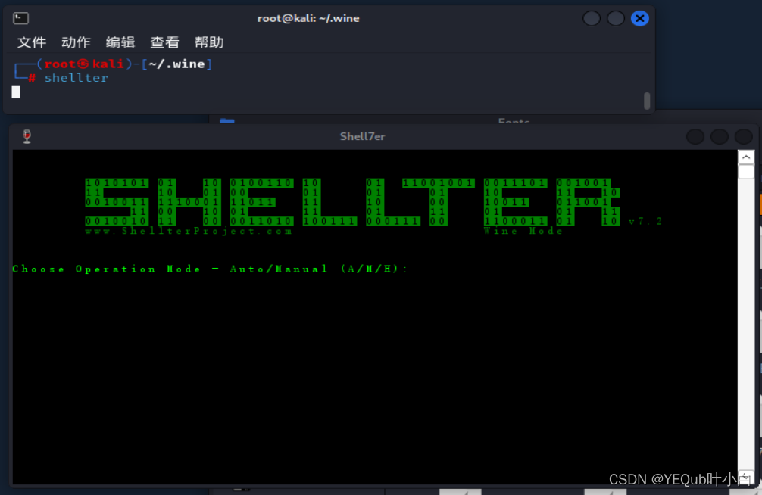Click the v7.2 version text
Image resolution: width=762 pixels, height=495 pixels.
pyautogui.click(x=645, y=222)
